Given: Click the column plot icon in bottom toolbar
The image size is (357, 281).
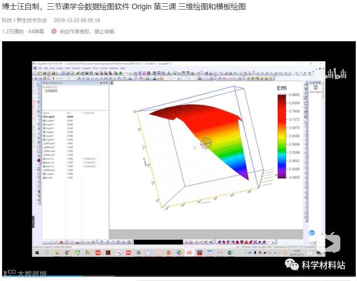Looking at the screenshot, I should (x=61, y=242).
